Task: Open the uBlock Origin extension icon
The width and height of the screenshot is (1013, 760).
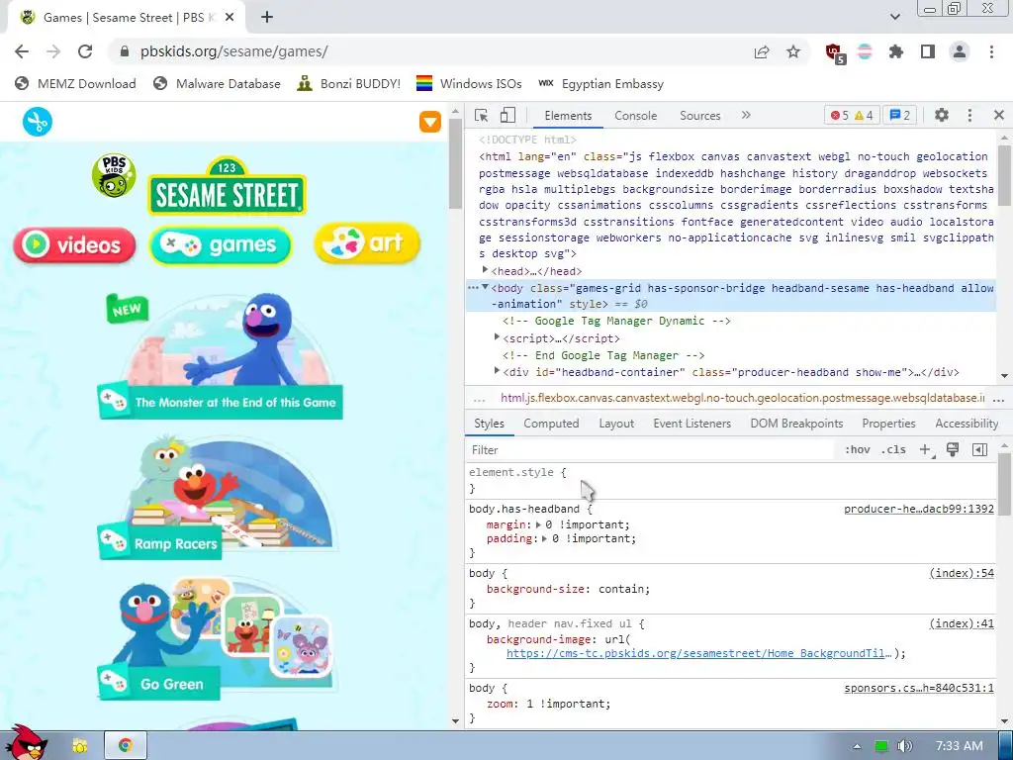Action: (x=835, y=53)
